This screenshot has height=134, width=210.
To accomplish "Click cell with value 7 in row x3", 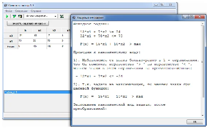I will pos(54,36).
